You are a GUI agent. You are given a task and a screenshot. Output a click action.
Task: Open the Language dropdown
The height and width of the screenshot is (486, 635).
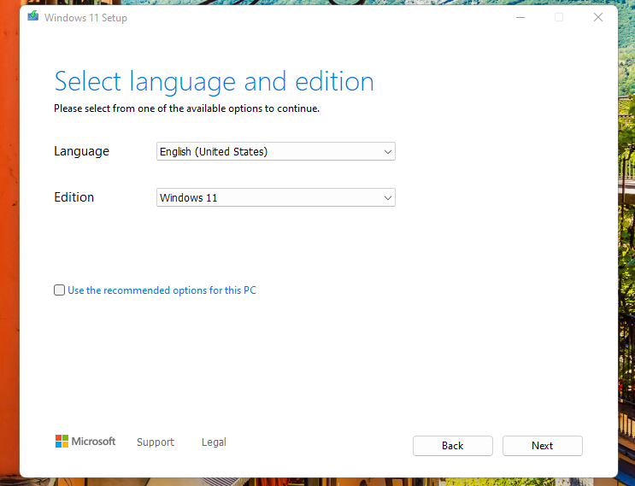tap(276, 151)
